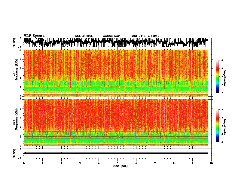The image size is (238, 183).
Task: Click the "VLF Spectra" title text
Action: pos(34,36)
